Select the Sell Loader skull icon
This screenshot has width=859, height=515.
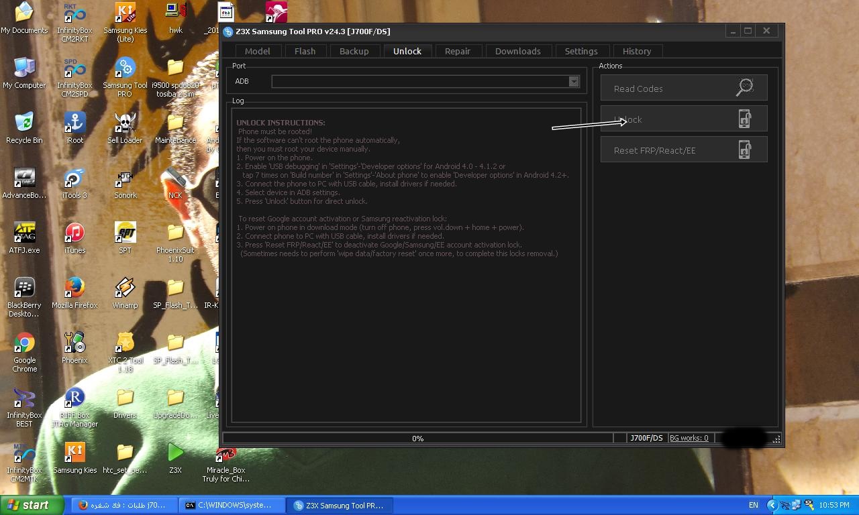125,129
